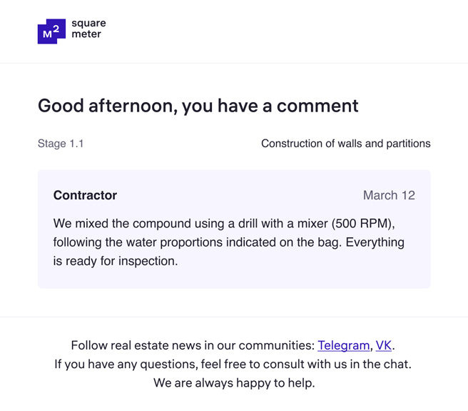Open the Telegram community link
Screen dimensions: 468x411
[x=344, y=345]
